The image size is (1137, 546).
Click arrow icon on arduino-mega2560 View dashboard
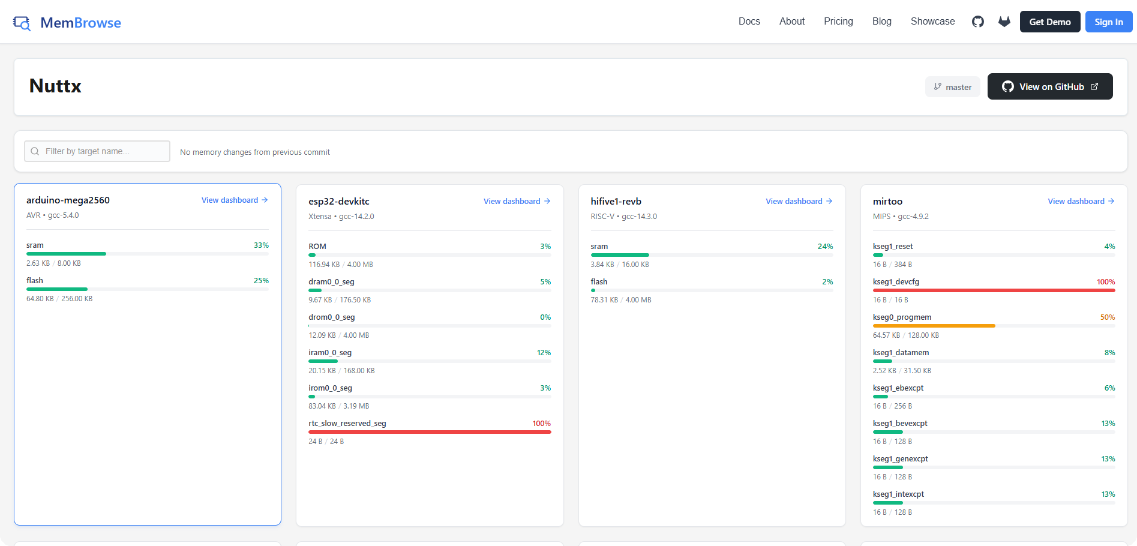265,200
